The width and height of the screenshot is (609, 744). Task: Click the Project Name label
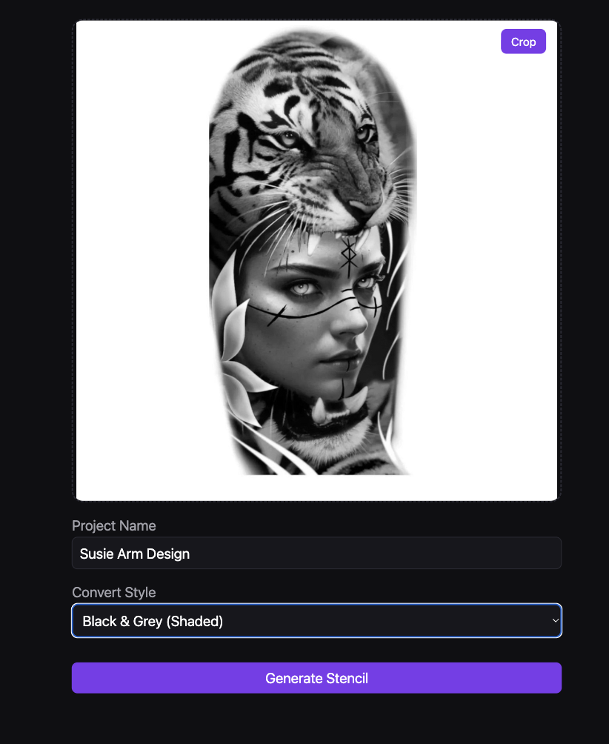click(114, 525)
